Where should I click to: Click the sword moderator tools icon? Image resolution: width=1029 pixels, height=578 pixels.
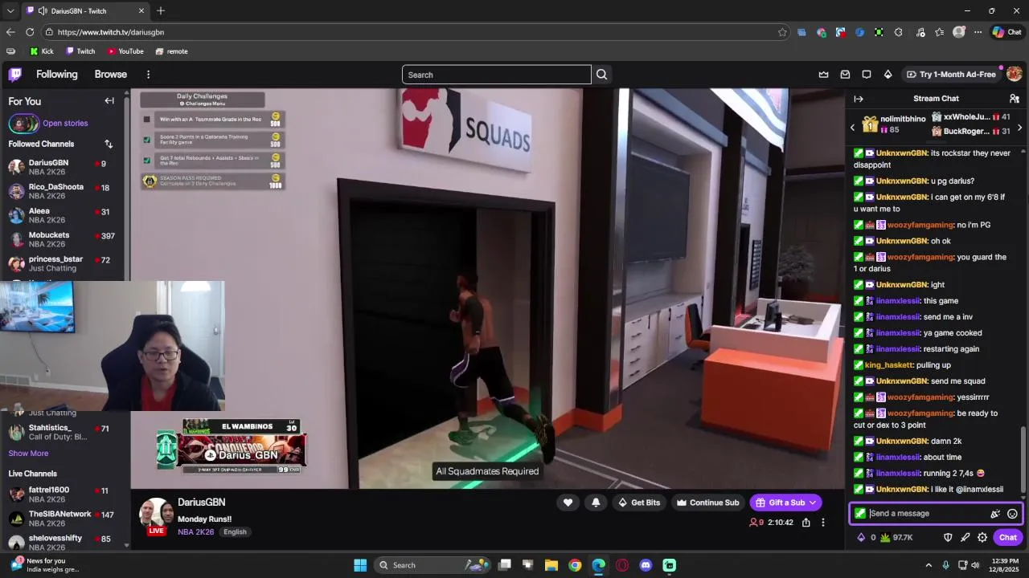click(x=965, y=538)
